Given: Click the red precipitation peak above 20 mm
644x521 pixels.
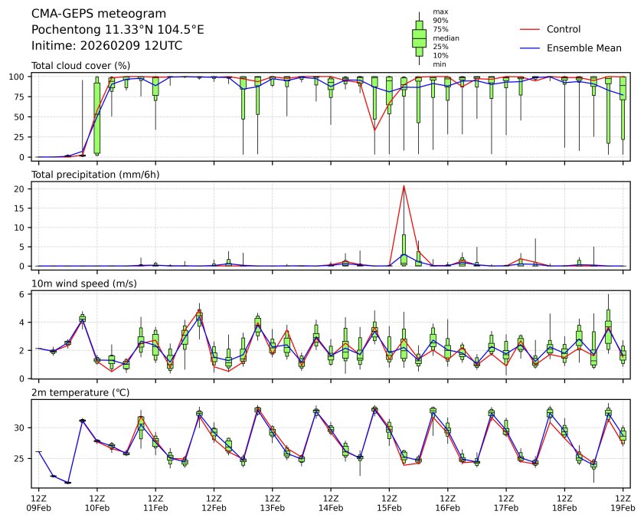Looking at the screenshot, I should tap(404, 186).
